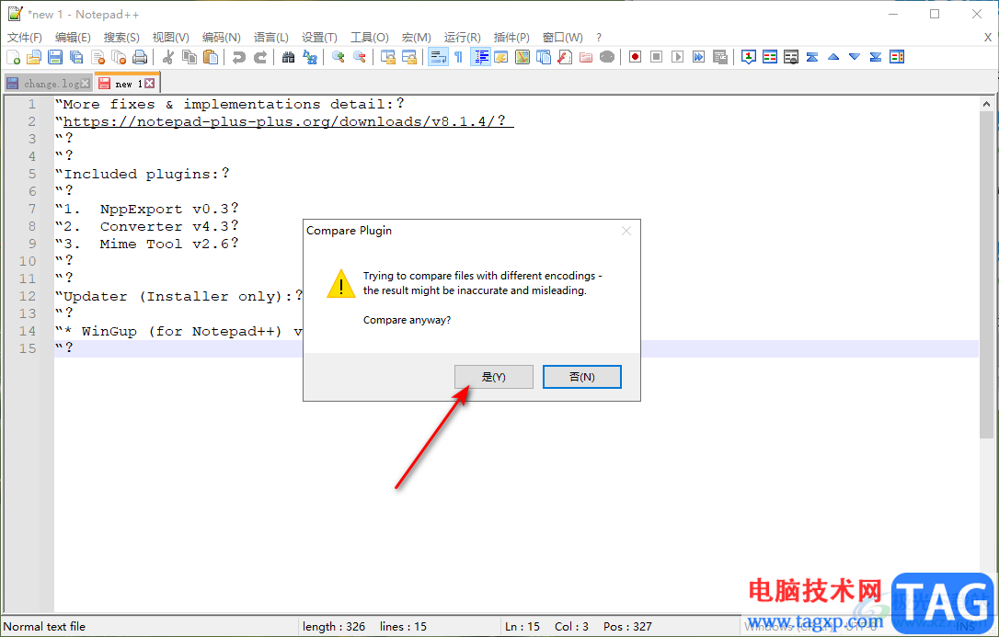Zoom out with magnifier minus icon
Image resolution: width=999 pixels, height=637 pixels.
pos(360,57)
